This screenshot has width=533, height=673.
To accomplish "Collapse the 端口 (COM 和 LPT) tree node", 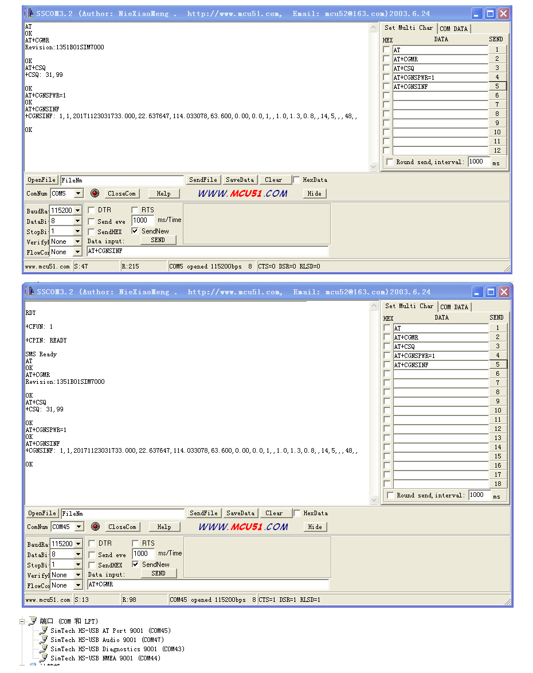I will pos(22,621).
